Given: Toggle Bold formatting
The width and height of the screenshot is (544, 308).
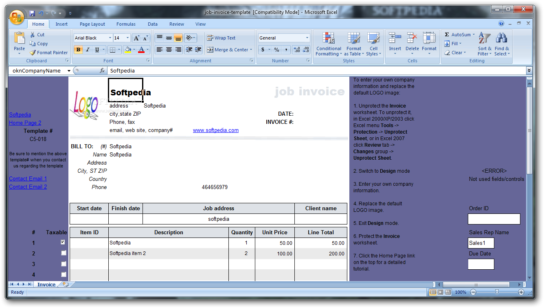Looking at the screenshot, I should [78, 50].
